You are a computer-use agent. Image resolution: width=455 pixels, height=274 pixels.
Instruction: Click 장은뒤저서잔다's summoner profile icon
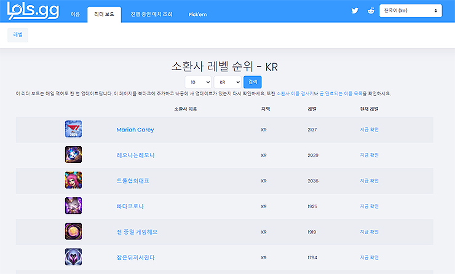73,257
